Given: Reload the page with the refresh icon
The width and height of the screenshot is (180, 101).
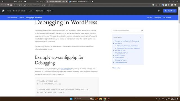Looking at the screenshot, I should (8, 5).
